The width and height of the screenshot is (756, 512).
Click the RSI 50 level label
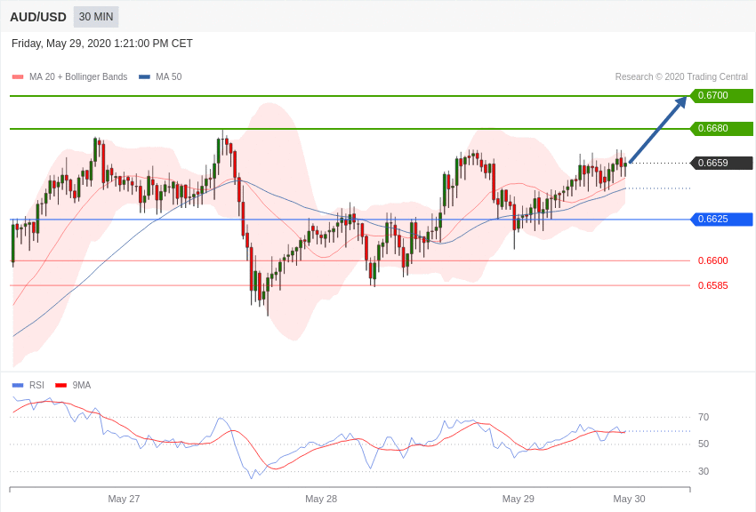point(704,444)
